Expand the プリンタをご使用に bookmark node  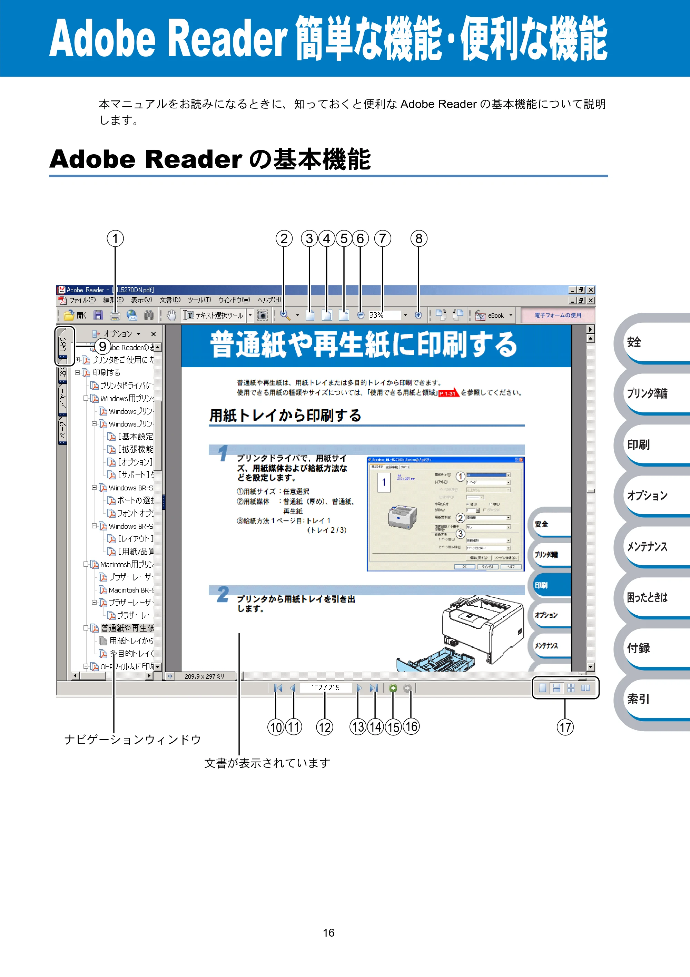(77, 360)
